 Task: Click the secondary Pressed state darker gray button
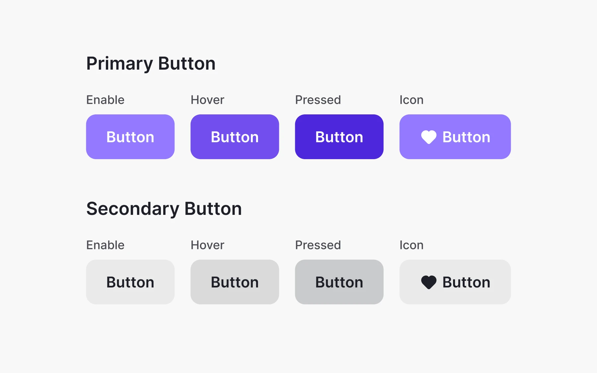click(x=339, y=282)
